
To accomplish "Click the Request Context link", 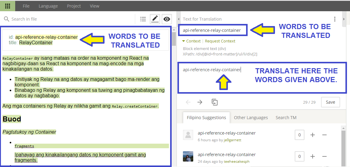I will (x=220, y=41).
